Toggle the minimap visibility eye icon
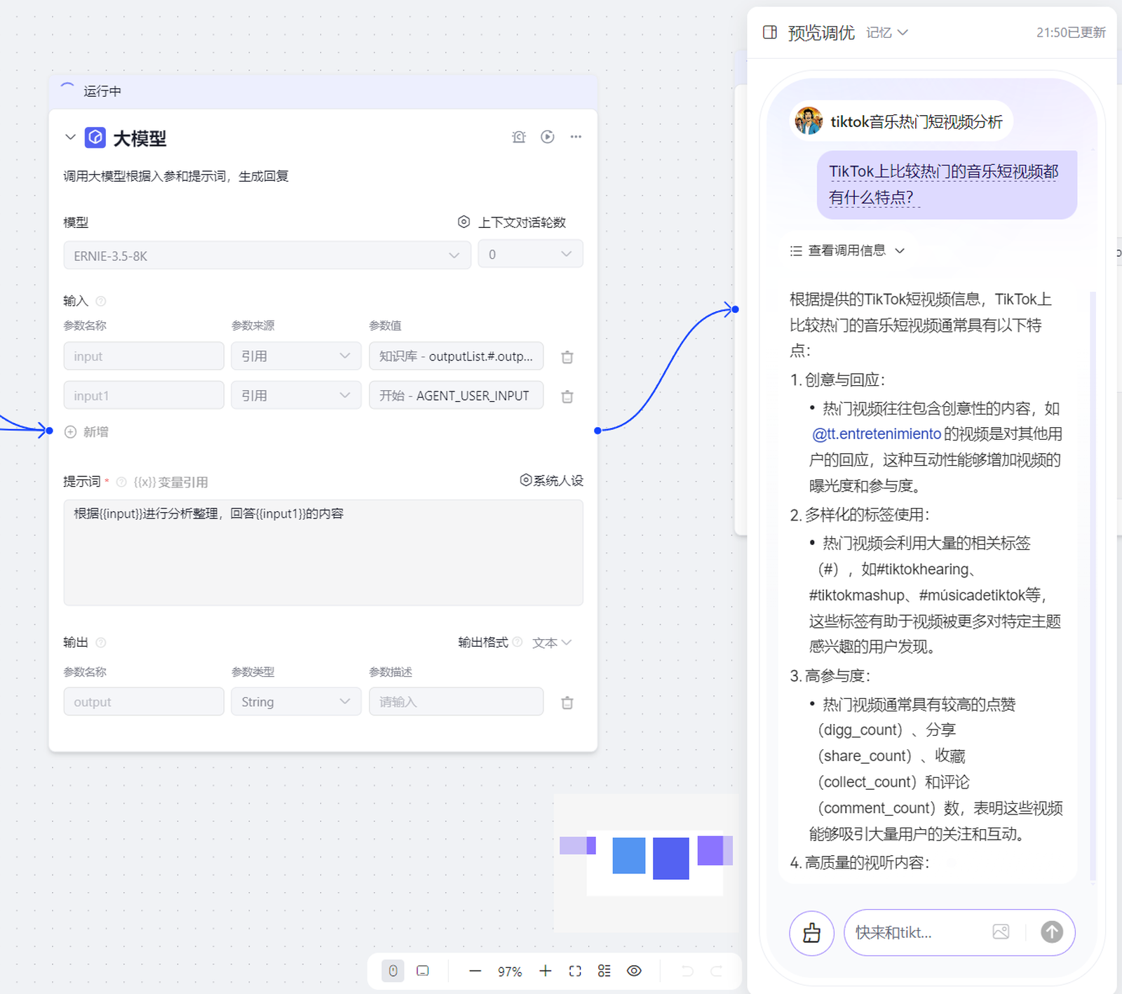Screen dimensions: 1122x994 pos(634,971)
